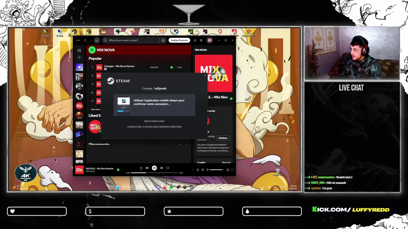Open Recycle Bin on desktop

click(x=278, y=172)
